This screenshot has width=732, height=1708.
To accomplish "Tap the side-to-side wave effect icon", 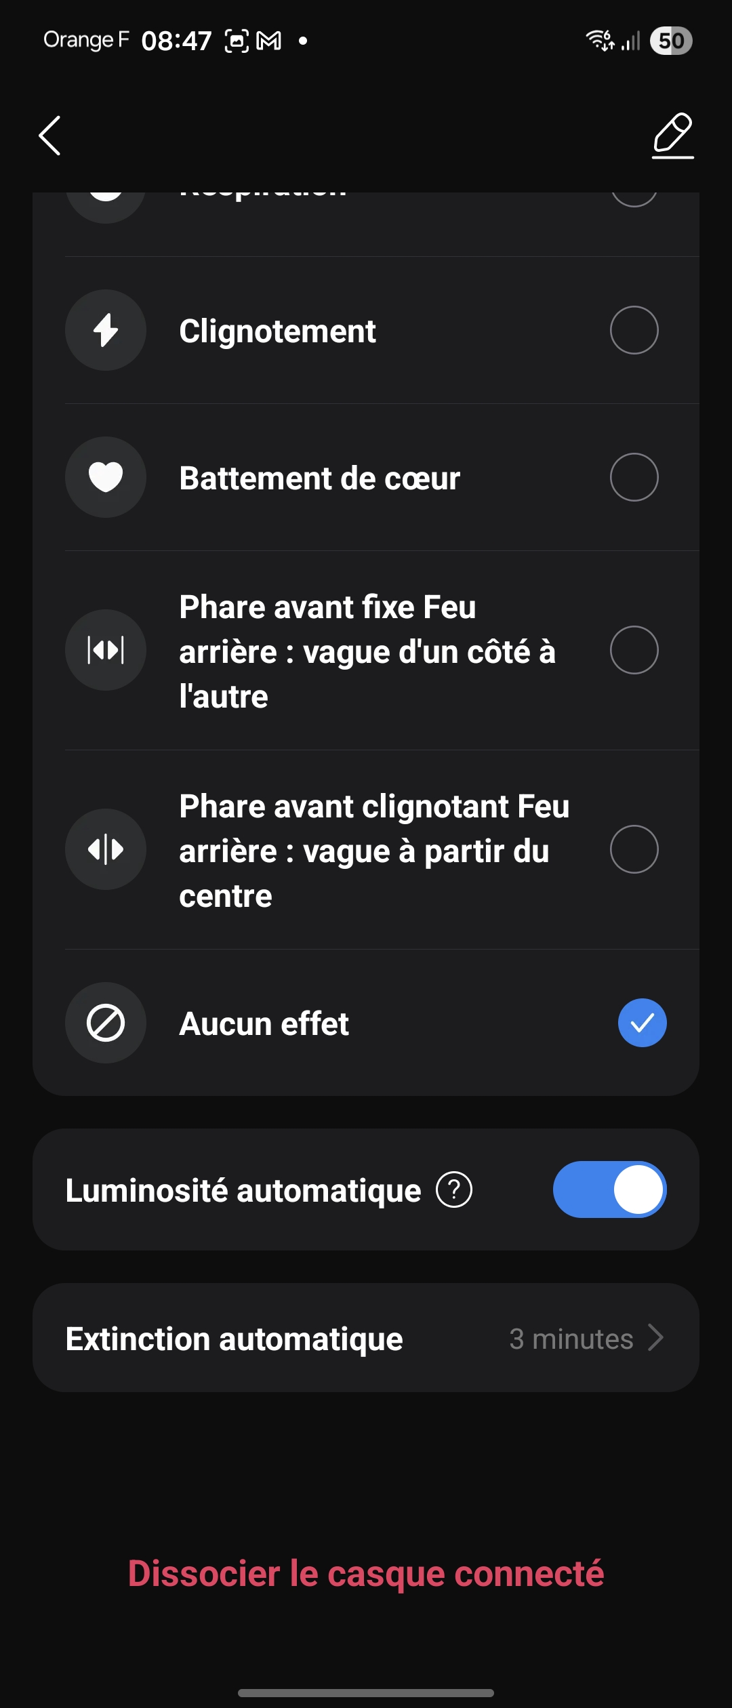I will click(x=106, y=650).
